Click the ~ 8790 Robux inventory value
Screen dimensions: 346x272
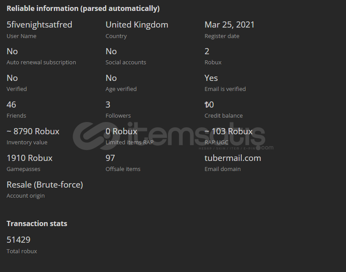click(x=33, y=131)
